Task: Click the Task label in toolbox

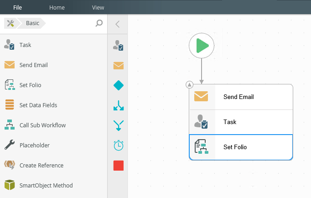Action: pos(25,45)
